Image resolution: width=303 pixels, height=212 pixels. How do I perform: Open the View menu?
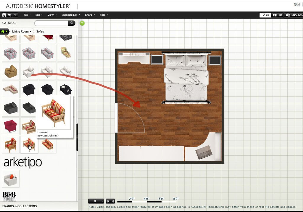(52, 15)
